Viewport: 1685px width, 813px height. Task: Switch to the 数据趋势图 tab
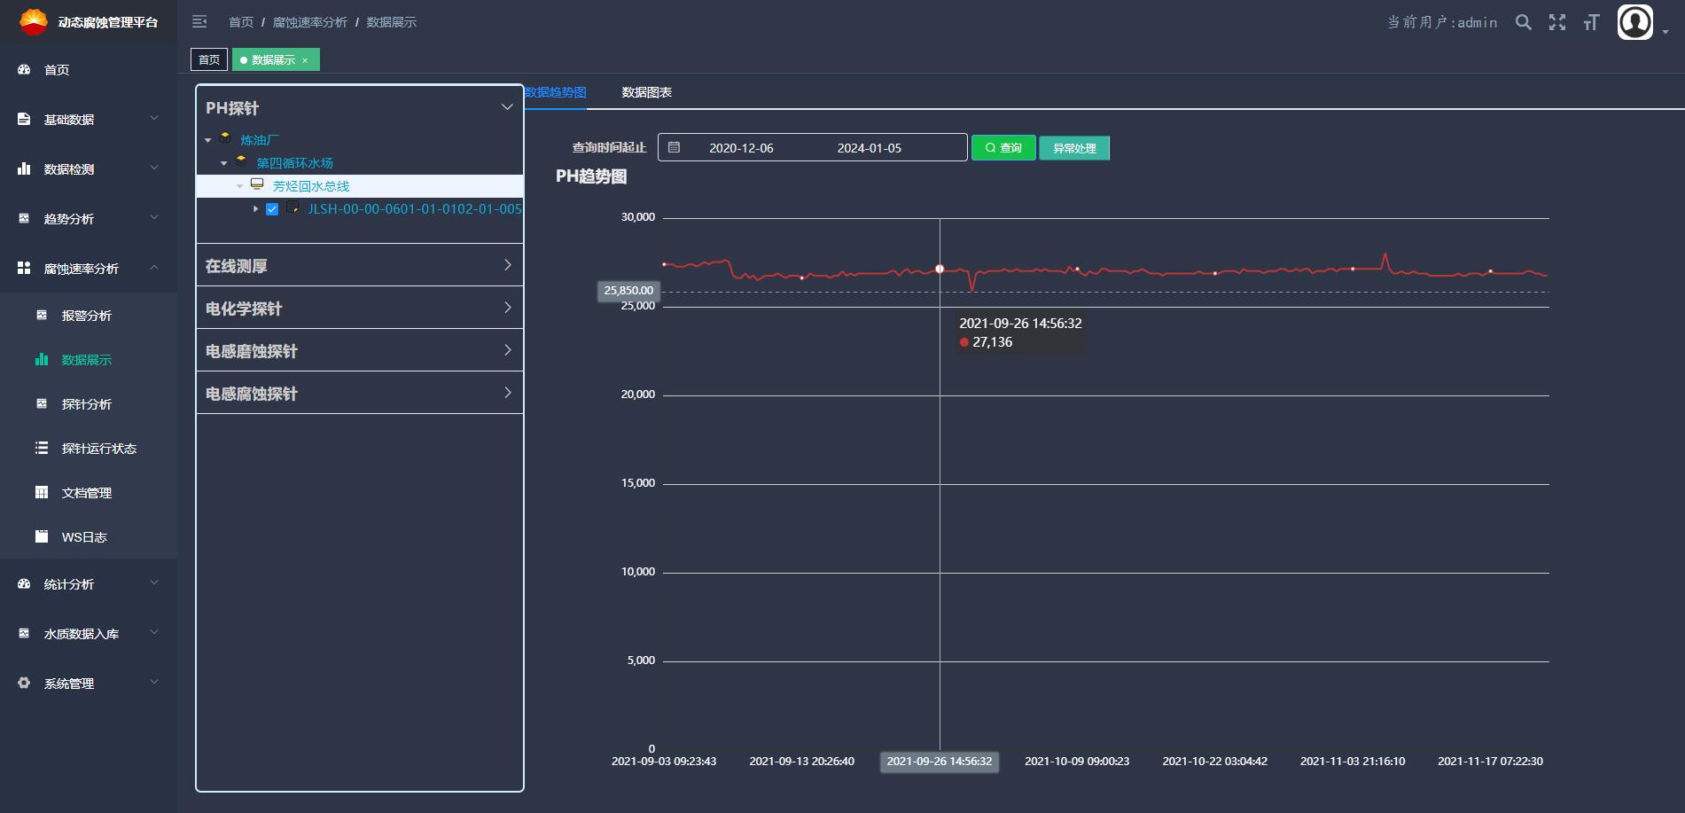[556, 92]
